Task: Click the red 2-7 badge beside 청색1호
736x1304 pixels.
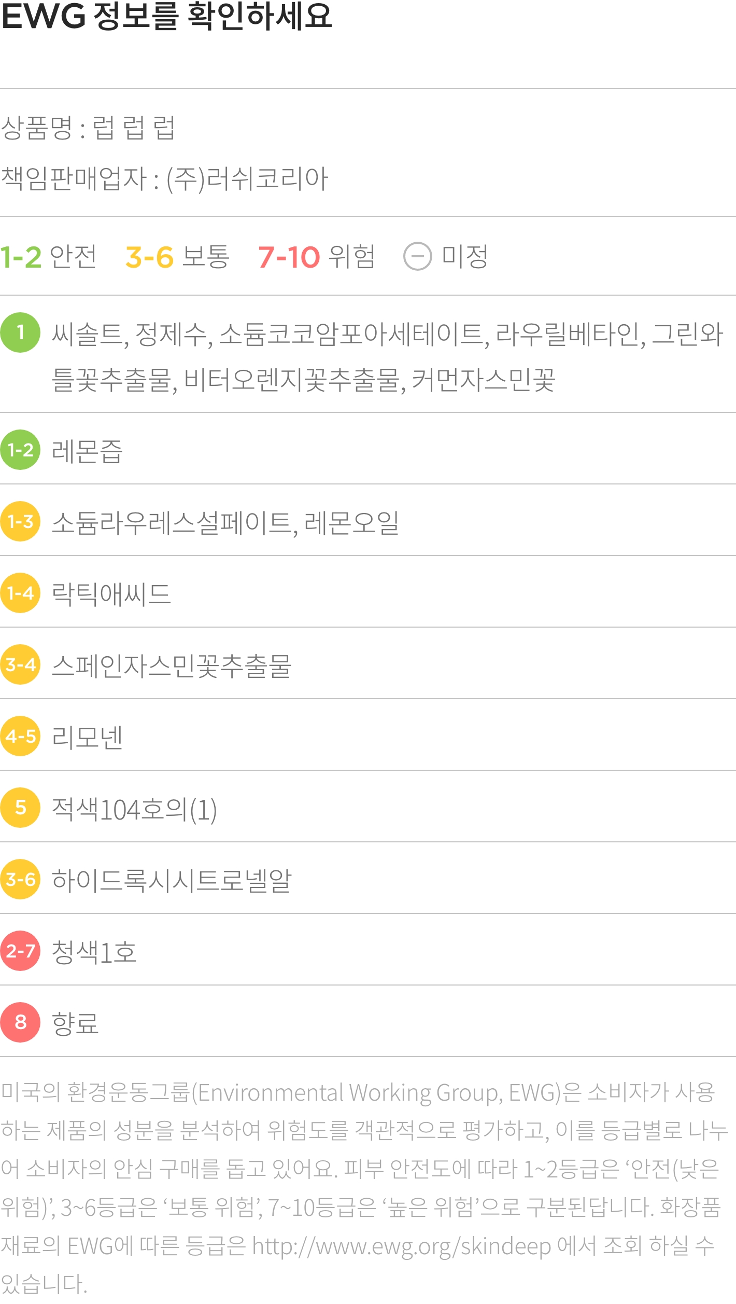Action: tap(20, 951)
